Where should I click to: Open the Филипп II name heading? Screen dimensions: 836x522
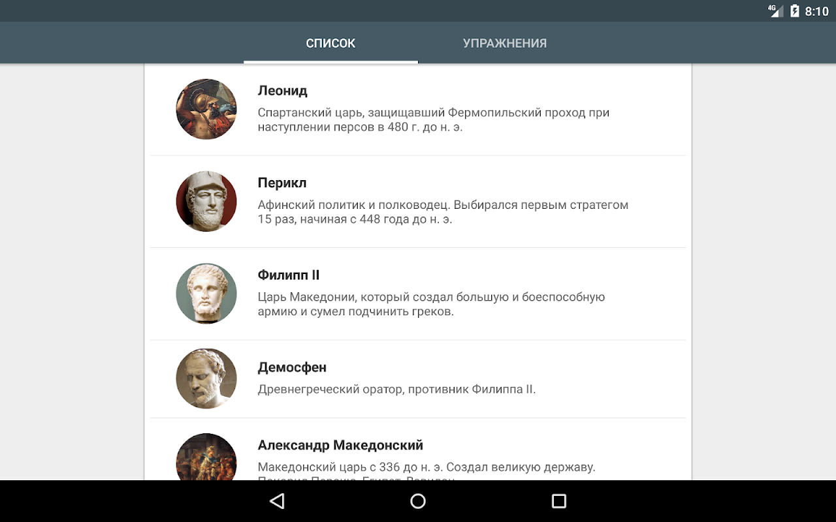[289, 275]
